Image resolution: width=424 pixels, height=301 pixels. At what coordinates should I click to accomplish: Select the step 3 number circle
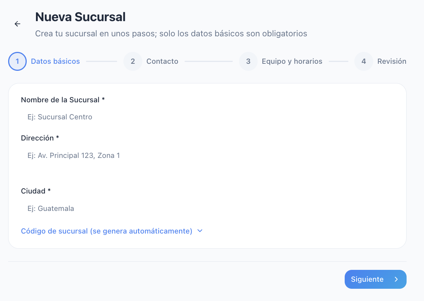(x=248, y=62)
